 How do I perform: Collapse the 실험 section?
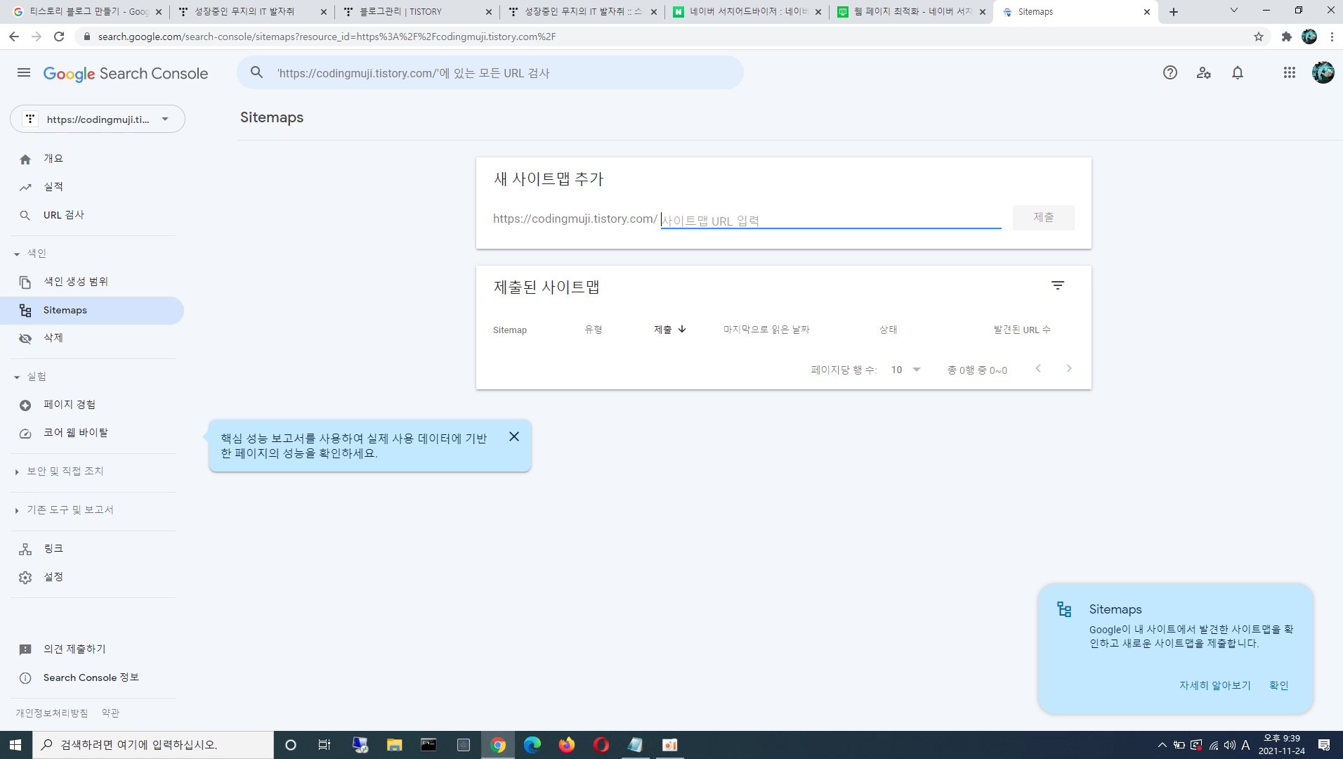30,377
